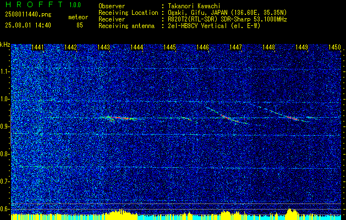Click the date stamp 25.08.01 14:40
346x220 pixels.
28,25
